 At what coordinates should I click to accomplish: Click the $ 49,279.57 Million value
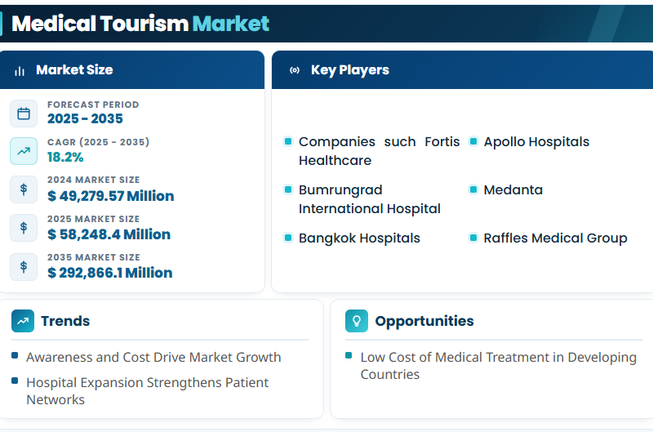(x=111, y=196)
